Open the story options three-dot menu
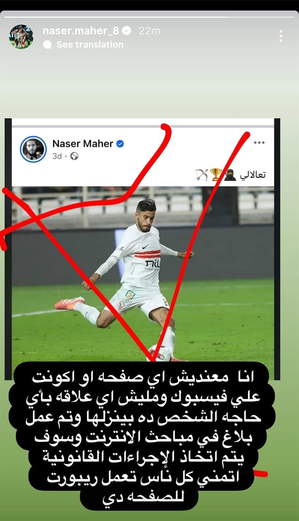The height and width of the screenshot is (521, 299). click(281, 36)
